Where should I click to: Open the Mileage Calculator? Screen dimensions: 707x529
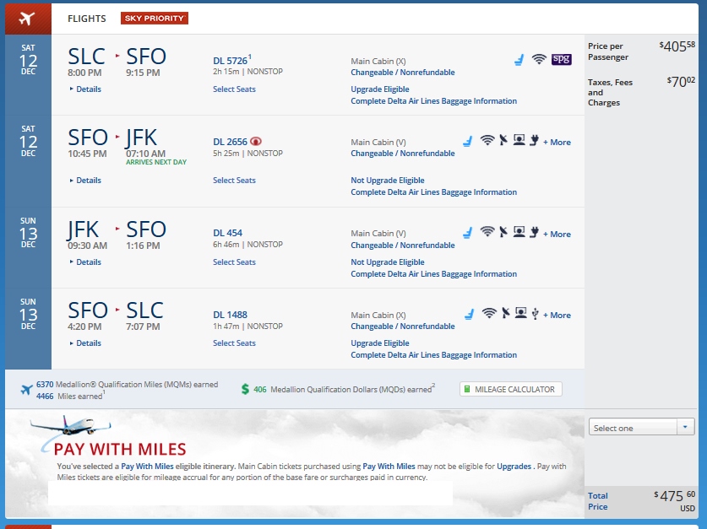tap(511, 389)
